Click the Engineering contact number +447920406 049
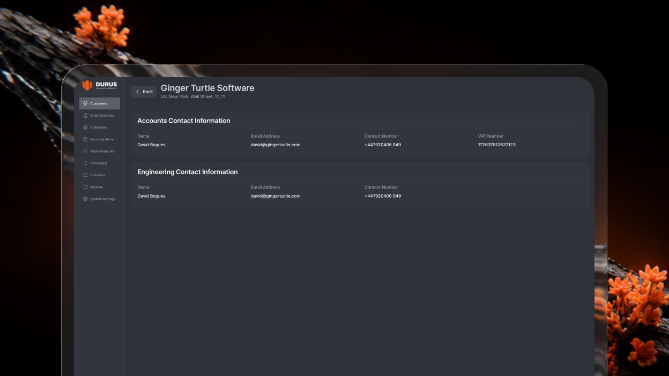The height and width of the screenshot is (376, 669). point(383,196)
